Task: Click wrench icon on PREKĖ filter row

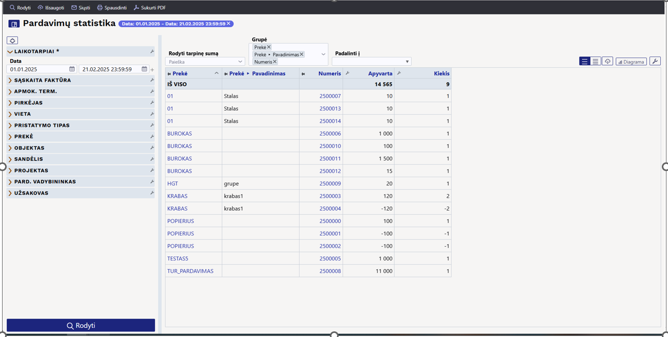Action: pyautogui.click(x=152, y=137)
